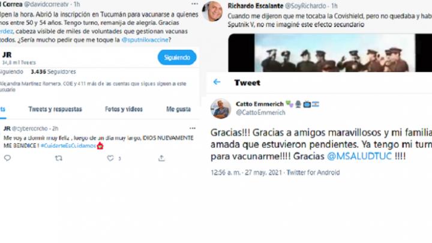Image resolution: width=432 pixels, height=243 pixels.
Task: Open the Me gusta tab
Action: click(178, 109)
